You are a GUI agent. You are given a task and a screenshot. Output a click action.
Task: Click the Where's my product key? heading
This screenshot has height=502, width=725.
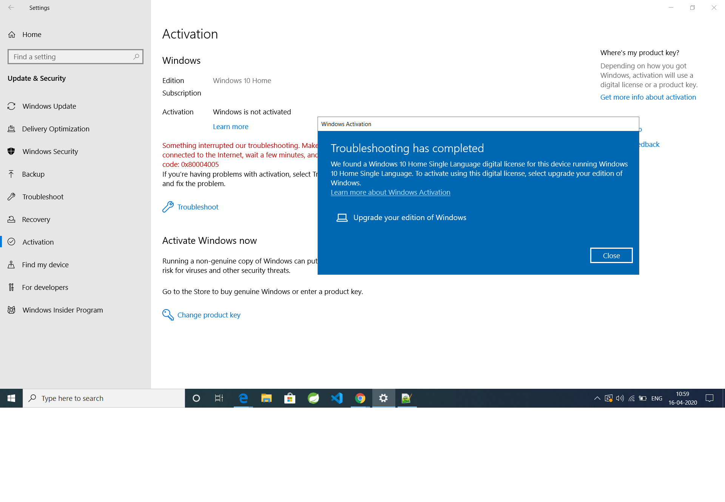(x=640, y=52)
